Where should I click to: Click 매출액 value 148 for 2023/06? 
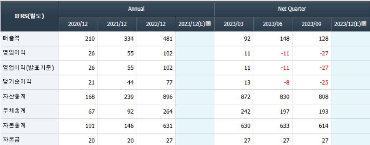tap(285, 39)
